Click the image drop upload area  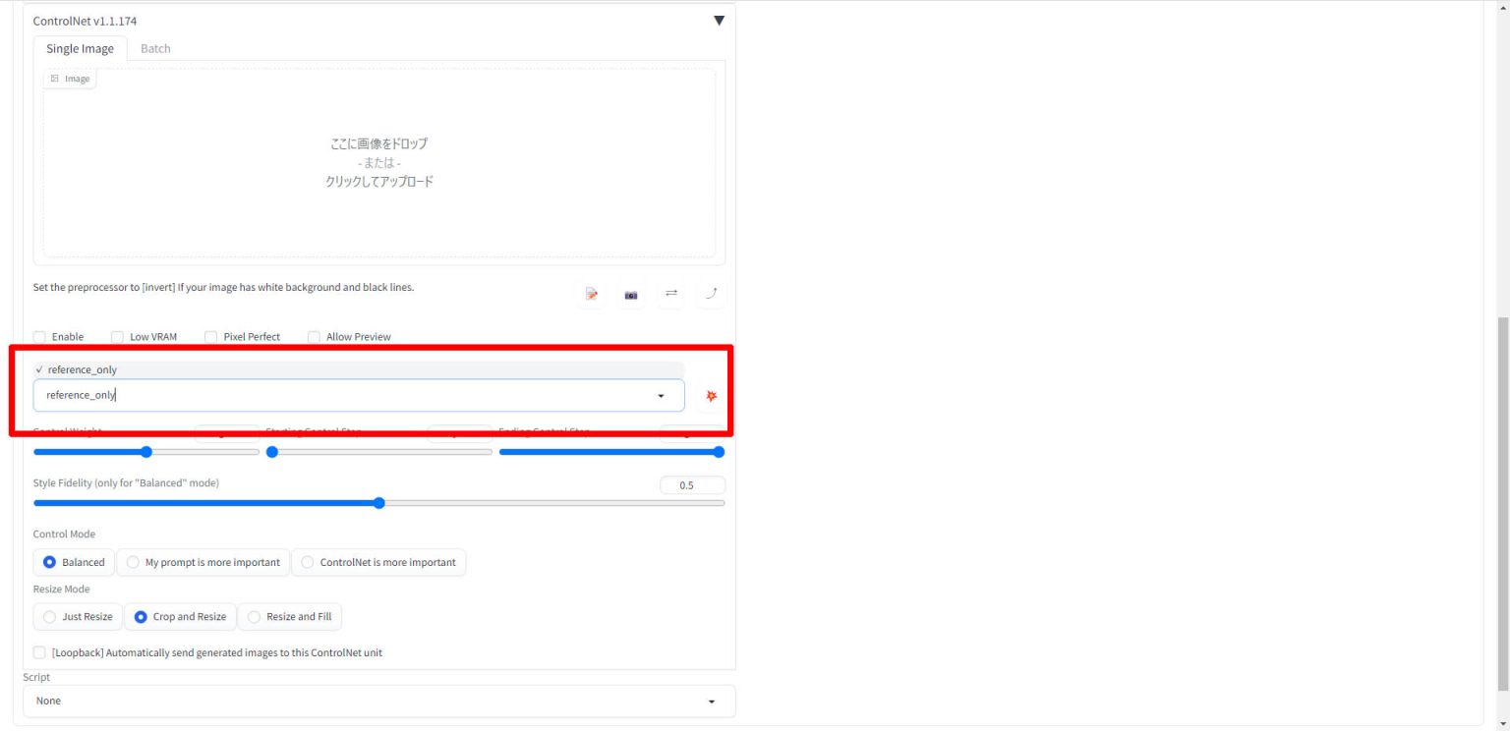(378, 163)
